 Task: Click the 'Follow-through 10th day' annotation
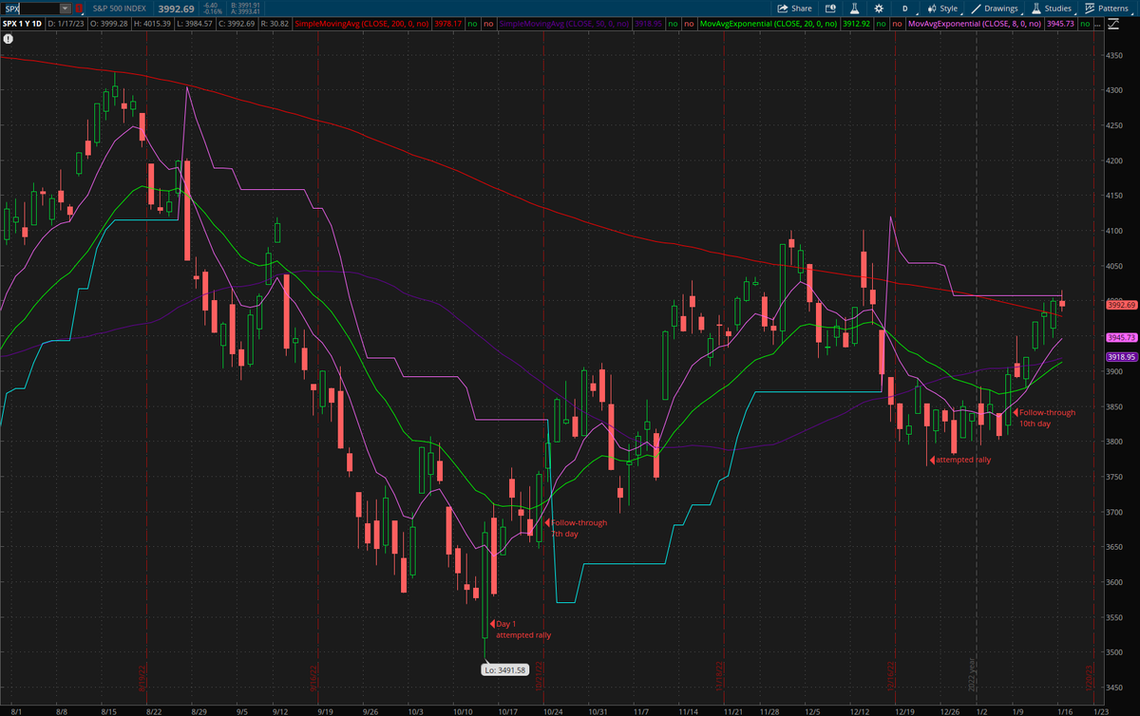(1044, 418)
